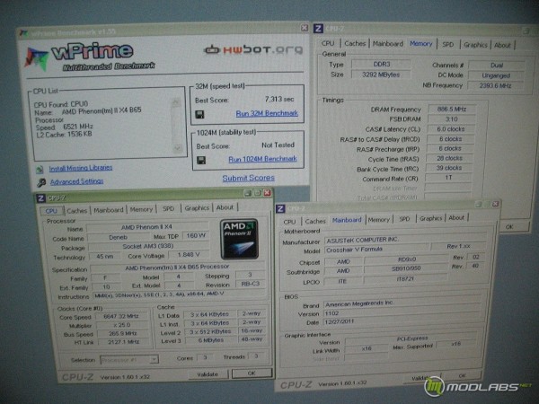
Task: Open the Processor selection dropdown
Action: click(155, 360)
